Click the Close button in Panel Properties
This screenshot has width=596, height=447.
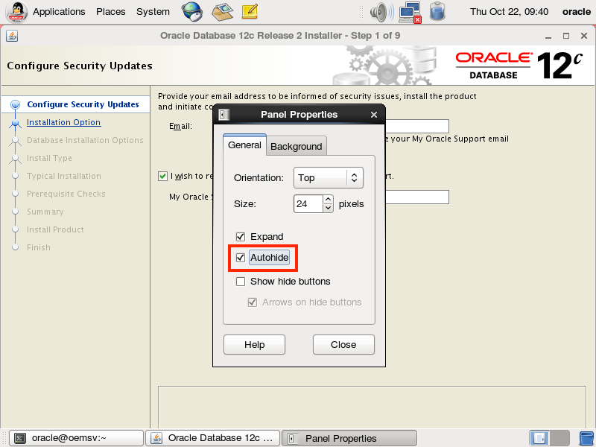(343, 345)
